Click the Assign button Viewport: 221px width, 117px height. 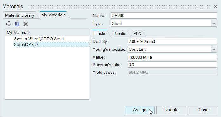pyautogui.click(x=140, y=110)
